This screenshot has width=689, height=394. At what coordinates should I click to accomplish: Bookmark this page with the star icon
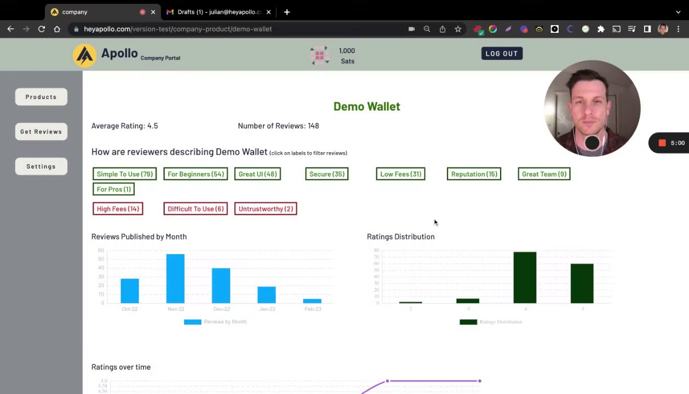(x=458, y=29)
